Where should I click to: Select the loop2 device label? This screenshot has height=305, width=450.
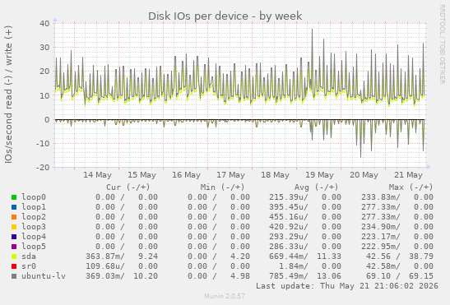click(x=34, y=217)
